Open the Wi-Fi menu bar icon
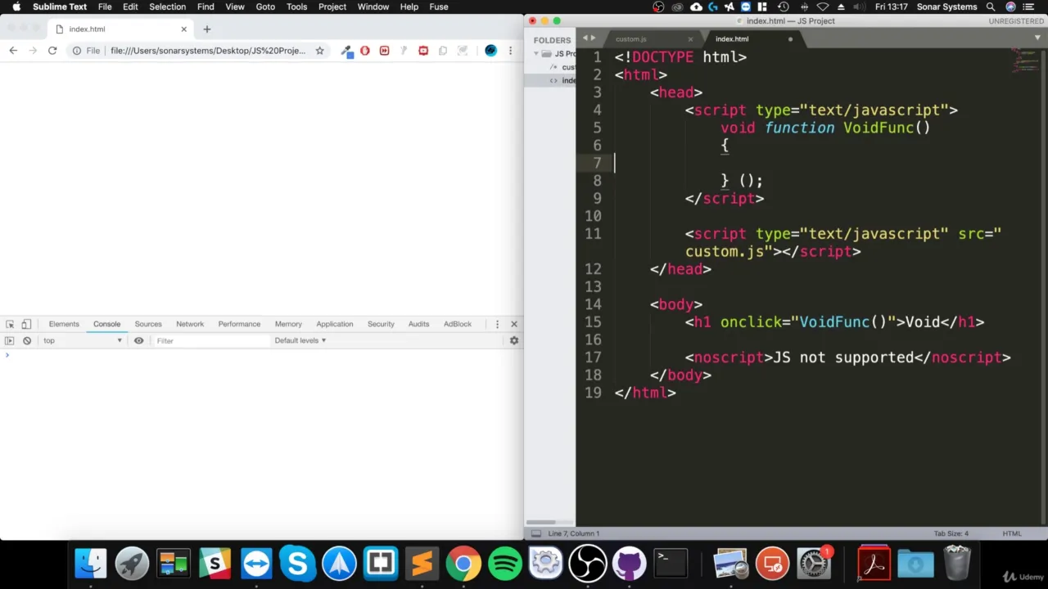Image resolution: width=1048 pixels, height=589 pixels. coord(823,7)
